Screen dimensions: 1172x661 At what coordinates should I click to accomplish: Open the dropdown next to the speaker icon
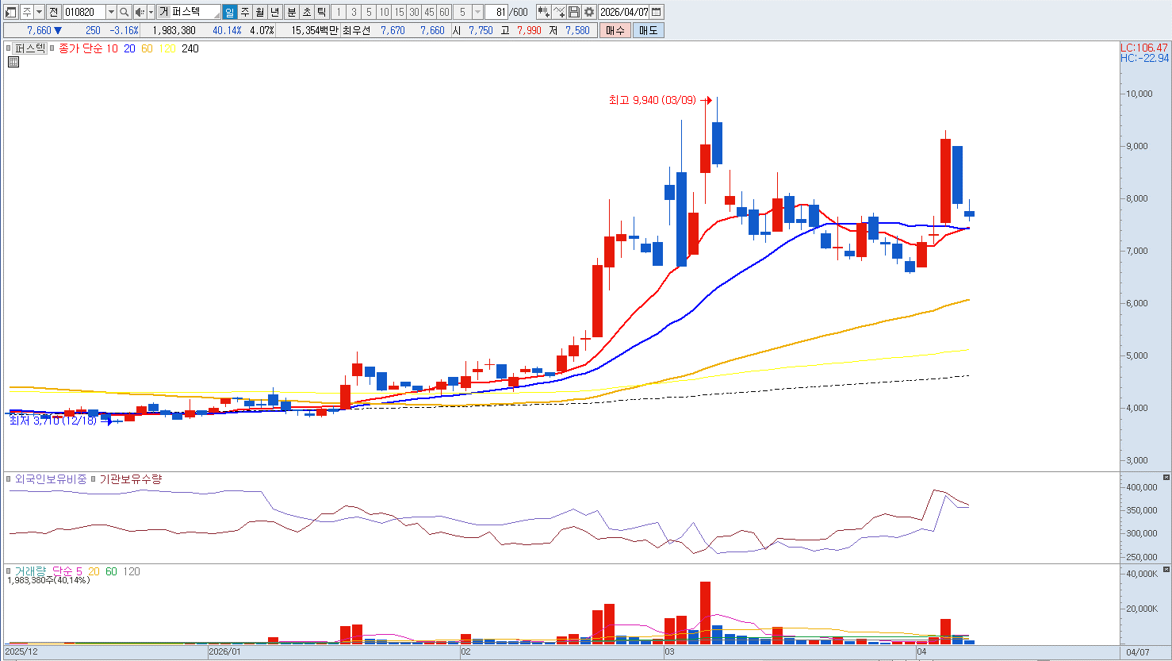click(151, 12)
